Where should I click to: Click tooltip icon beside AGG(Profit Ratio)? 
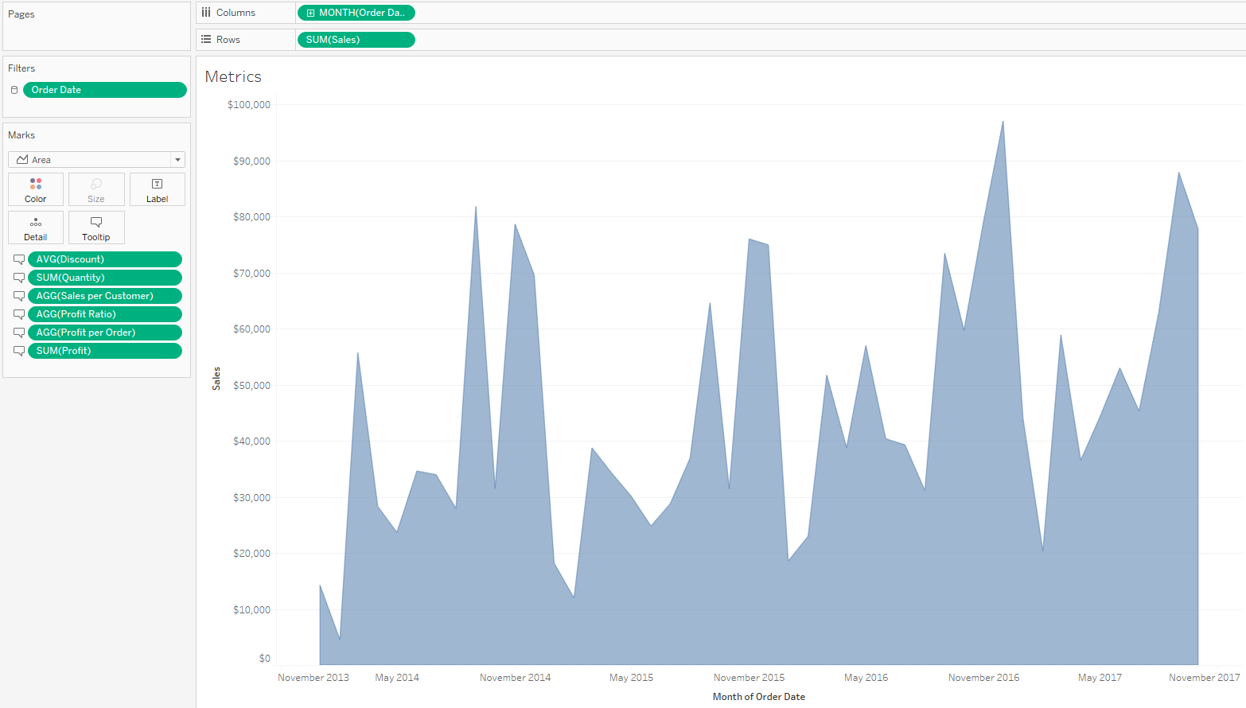pos(19,314)
